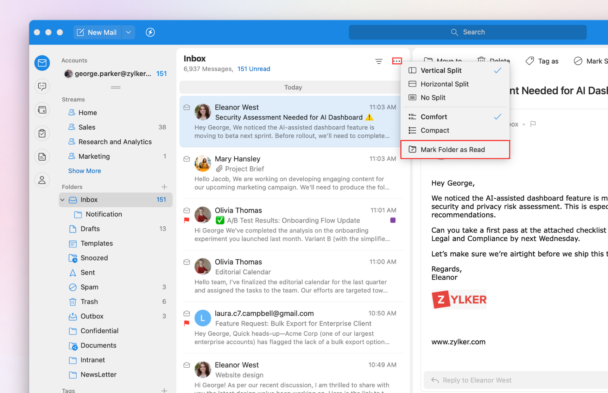Collapse the Inbox folder tree
The height and width of the screenshot is (393, 608).
63,200
